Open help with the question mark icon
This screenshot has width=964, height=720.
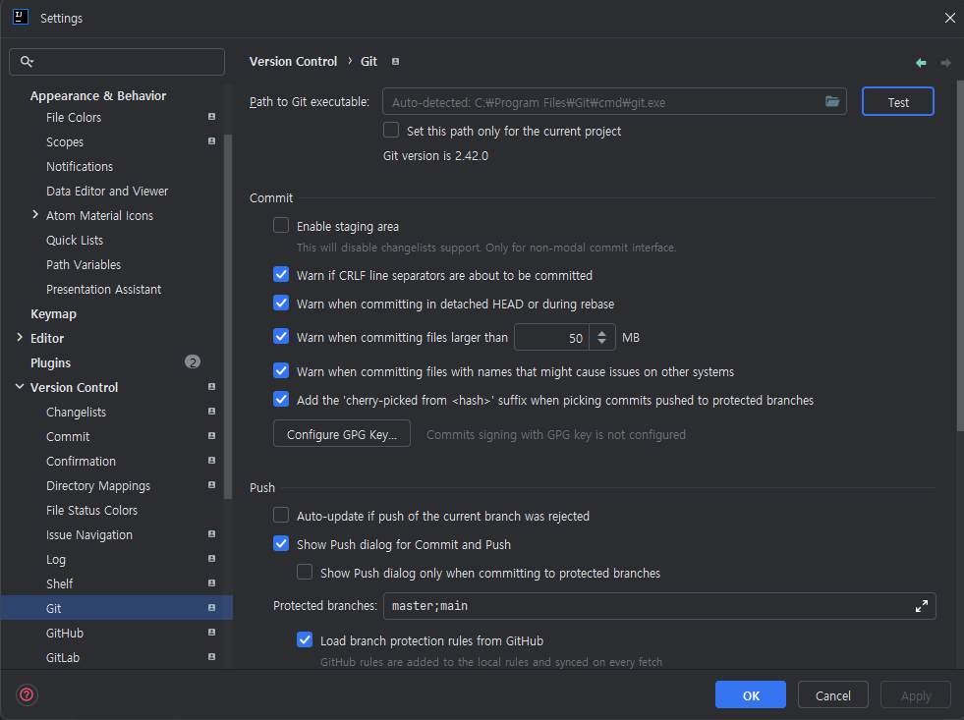point(27,694)
